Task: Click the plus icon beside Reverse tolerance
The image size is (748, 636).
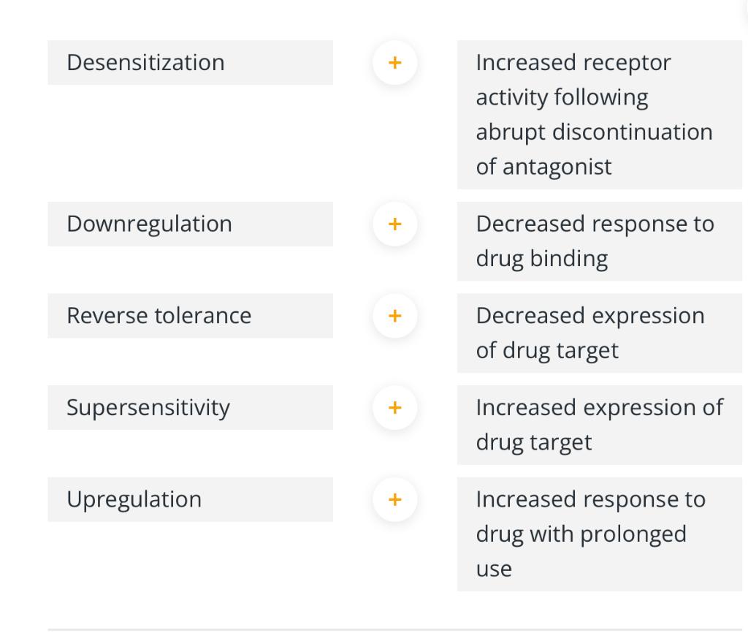Action: click(394, 316)
